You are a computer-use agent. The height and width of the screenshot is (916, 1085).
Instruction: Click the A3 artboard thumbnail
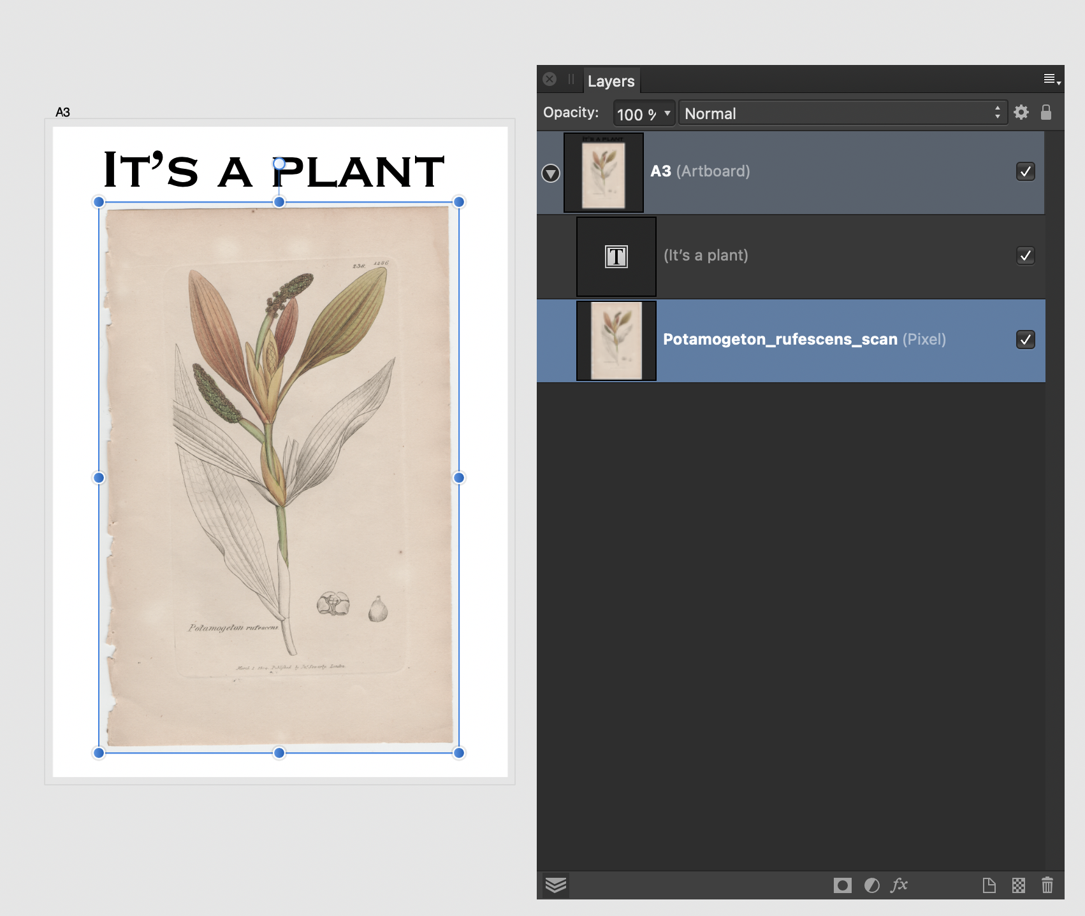[x=604, y=173]
